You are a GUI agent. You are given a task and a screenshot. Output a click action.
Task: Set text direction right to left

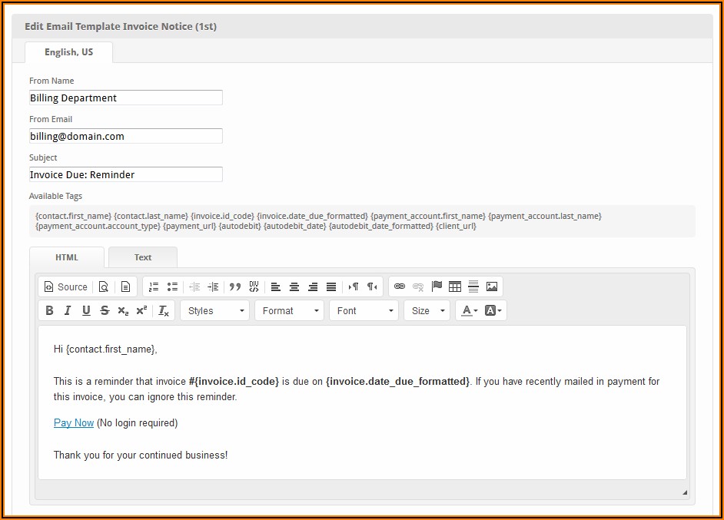point(372,287)
